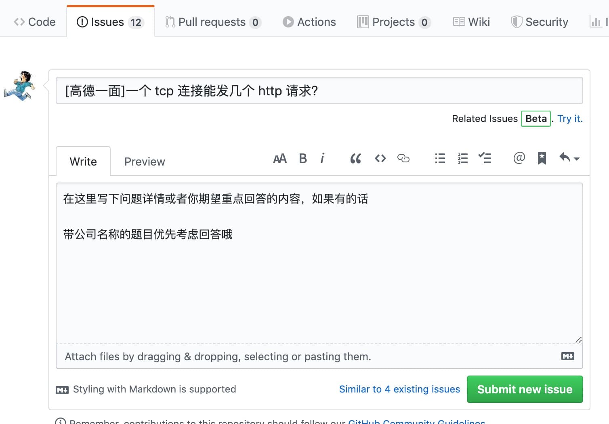Click the Try it link for Related Issues
This screenshot has height=424, width=609.
(570, 119)
